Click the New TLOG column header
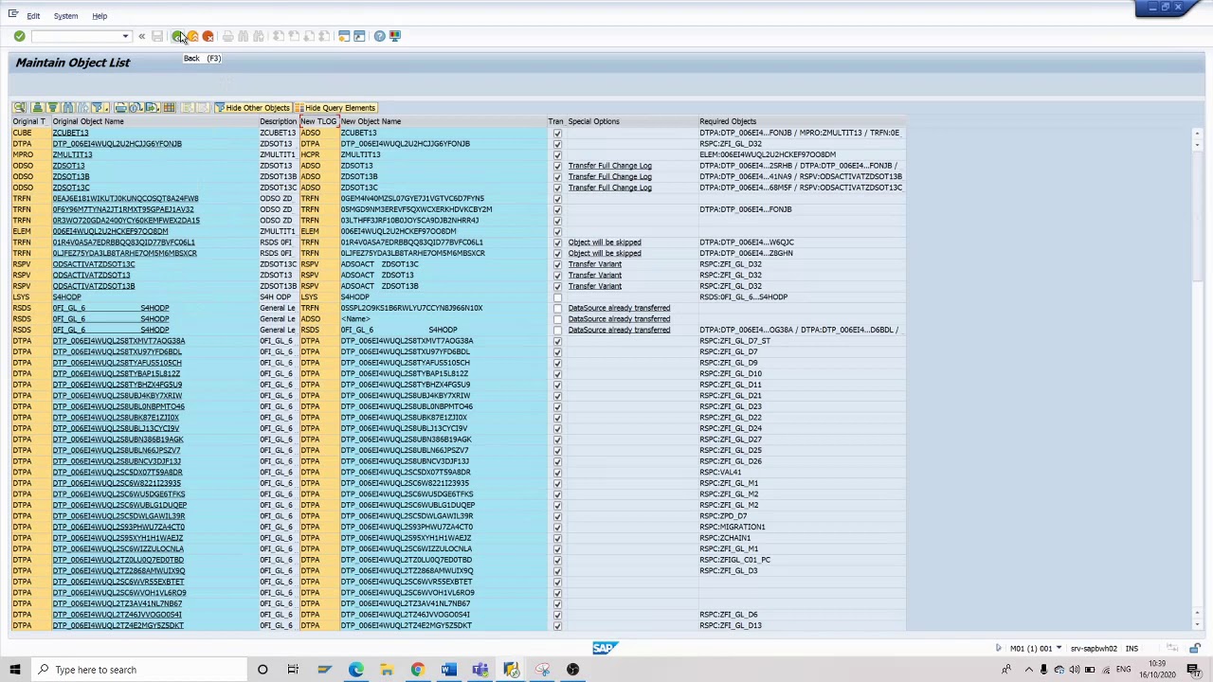Image resolution: width=1213 pixels, height=682 pixels. [x=318, y=121]
